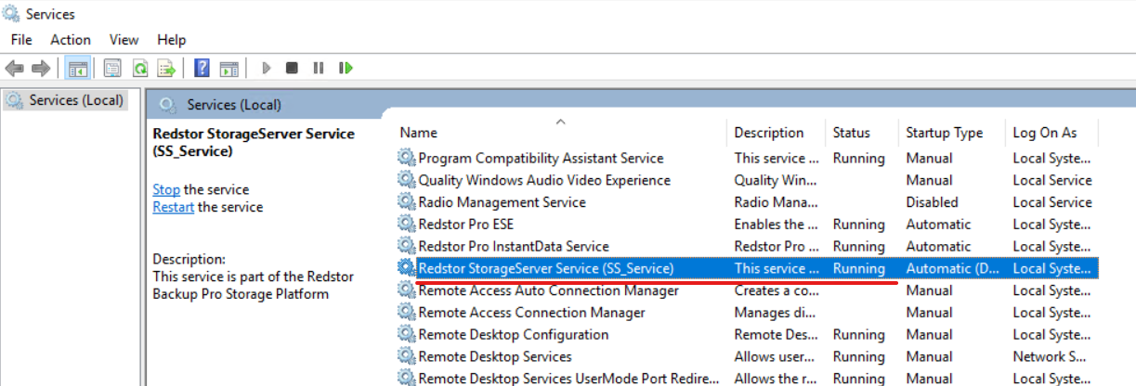Select Remote Access Auto Connection Manager
This screenshot has height=386, width=1136.
549,290
